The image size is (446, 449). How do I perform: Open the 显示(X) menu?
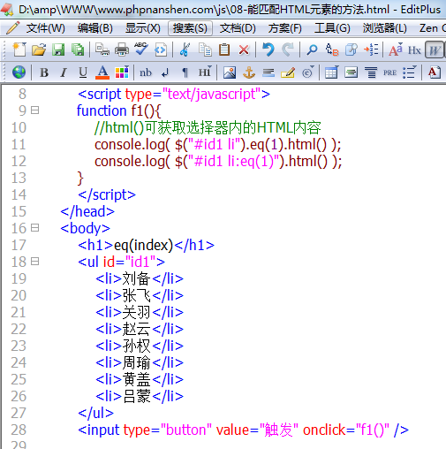click(x=143, y=28)
